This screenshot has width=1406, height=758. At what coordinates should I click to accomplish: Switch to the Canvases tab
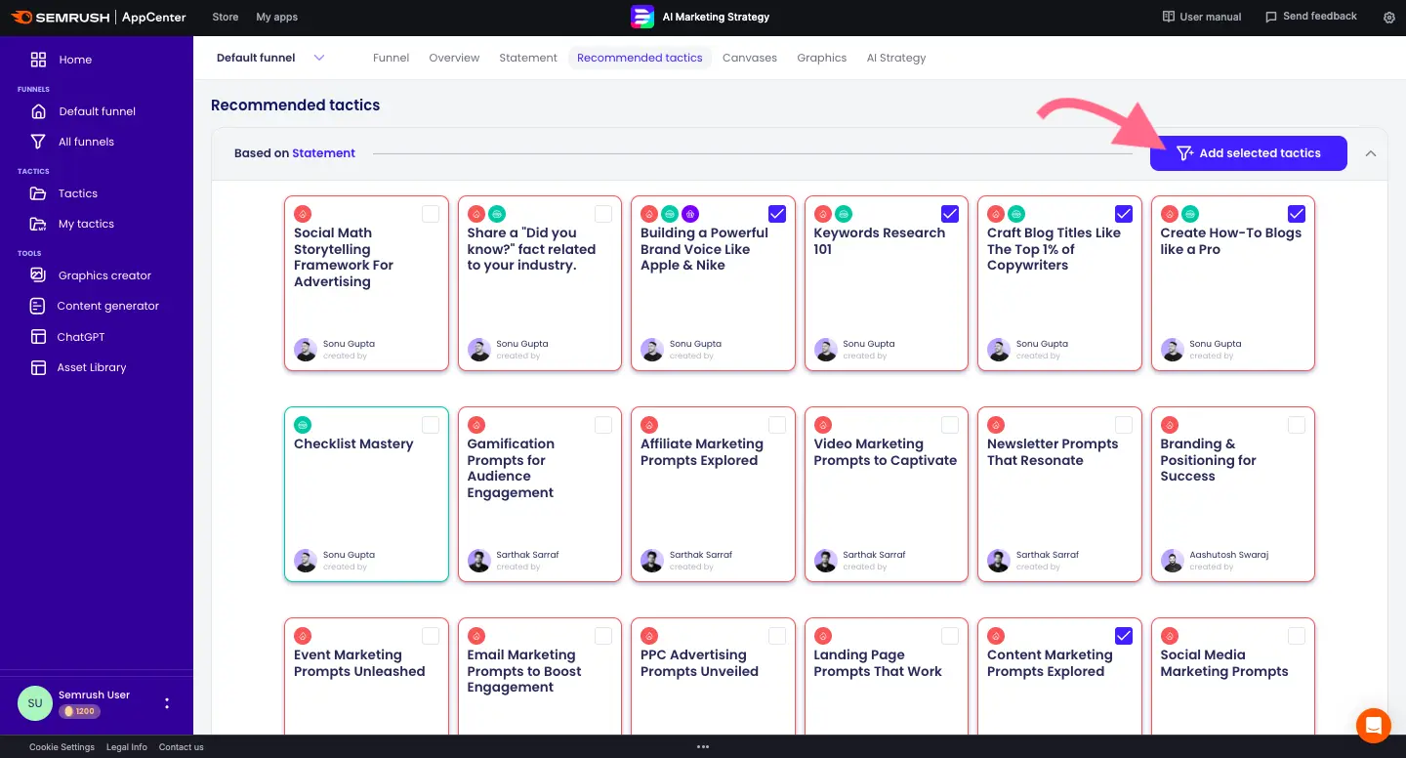[749, 58]
